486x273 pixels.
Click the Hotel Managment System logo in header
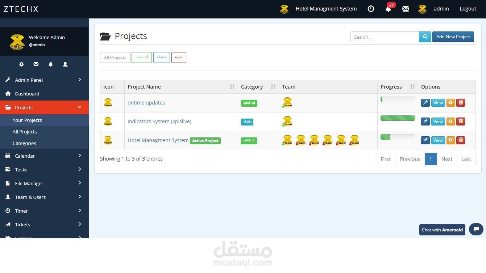coord(284,9)
